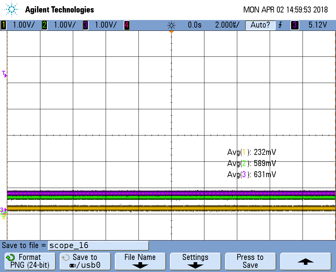Click the Save to file label
336x272 pixels.
point(24,245)
